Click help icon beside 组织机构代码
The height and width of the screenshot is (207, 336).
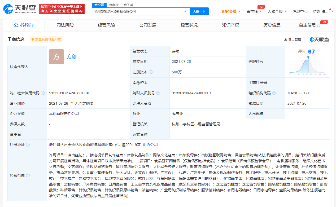tap(274, 93)
